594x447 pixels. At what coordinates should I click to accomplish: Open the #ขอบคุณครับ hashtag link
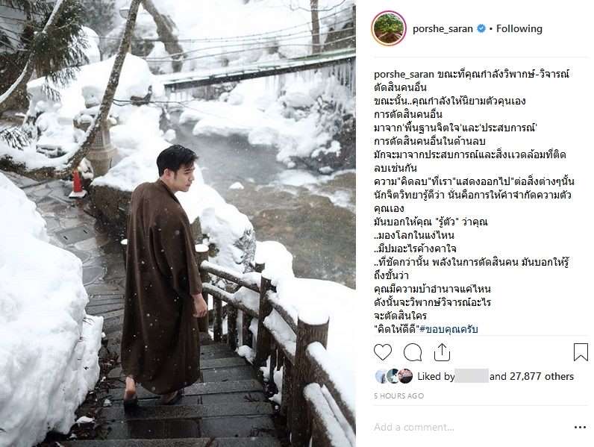pos(448,329)
